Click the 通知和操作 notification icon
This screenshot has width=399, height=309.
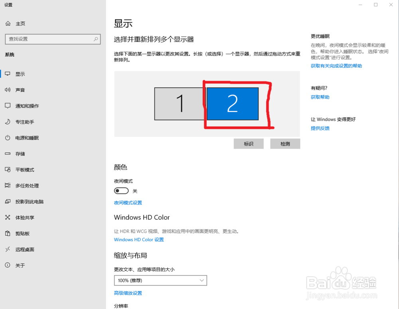tap(8, 106)
